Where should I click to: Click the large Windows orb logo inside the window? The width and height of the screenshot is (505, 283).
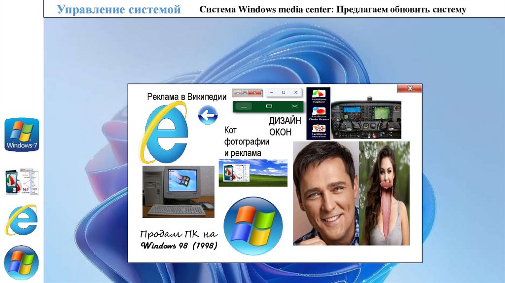point(253,226)
